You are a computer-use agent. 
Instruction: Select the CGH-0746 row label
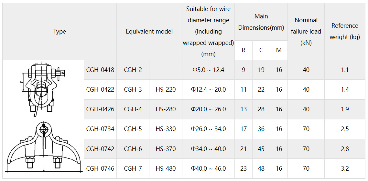point(100,168)
